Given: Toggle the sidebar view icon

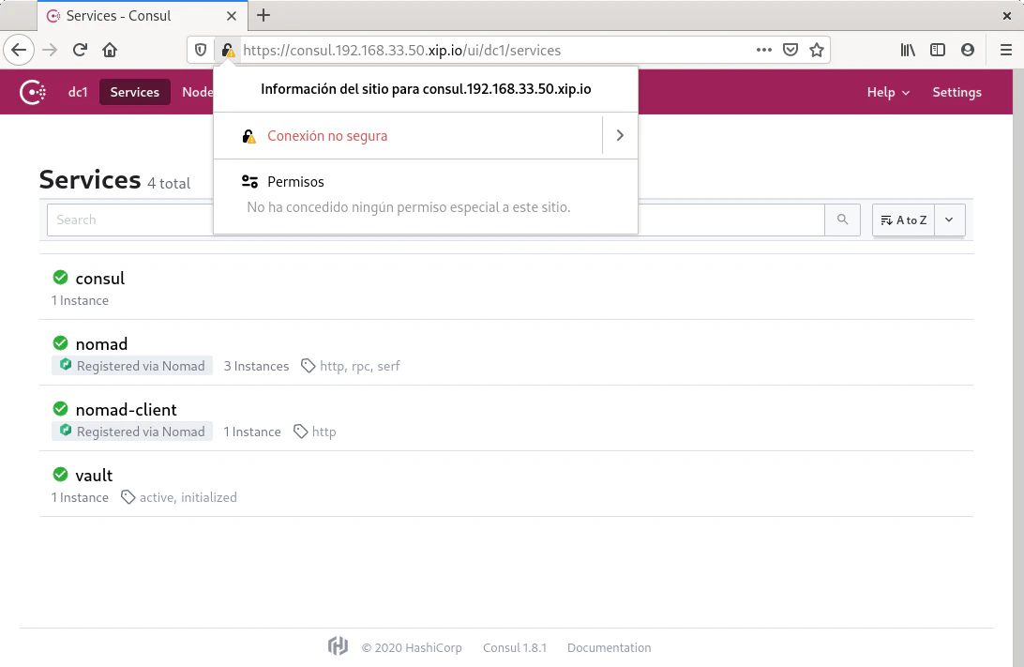Looking at the screenshot, I should [x=937, y=51].
